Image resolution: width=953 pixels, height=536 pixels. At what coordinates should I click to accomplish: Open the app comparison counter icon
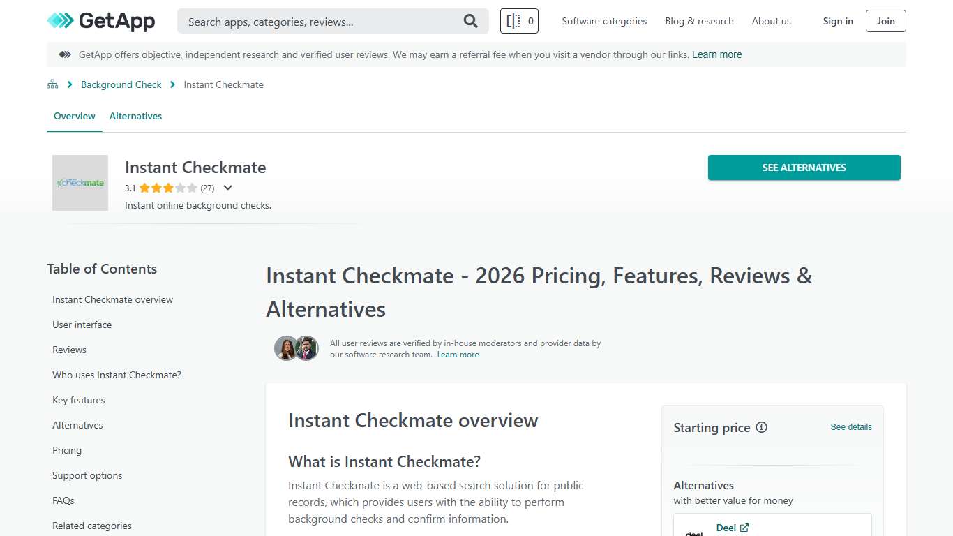pos(519,21)
